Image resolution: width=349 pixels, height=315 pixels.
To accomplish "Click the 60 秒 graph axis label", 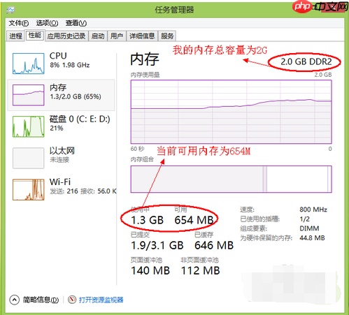I will [138, 149].
